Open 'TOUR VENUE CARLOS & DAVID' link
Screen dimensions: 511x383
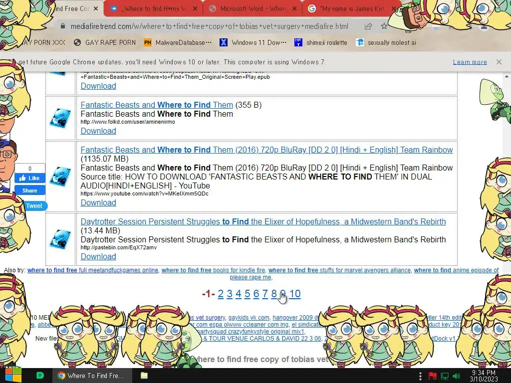[x=262, y=339]
